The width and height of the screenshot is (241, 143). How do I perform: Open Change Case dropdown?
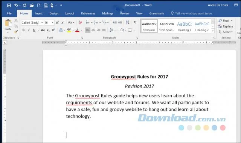pos(71,23)
